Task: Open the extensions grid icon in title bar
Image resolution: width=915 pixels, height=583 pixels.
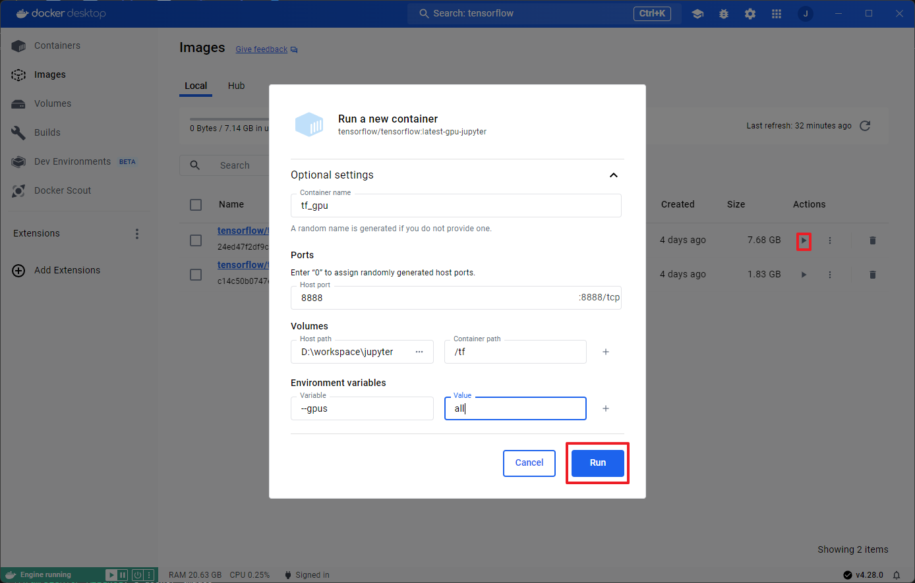Action: click(x=777, y=14)
